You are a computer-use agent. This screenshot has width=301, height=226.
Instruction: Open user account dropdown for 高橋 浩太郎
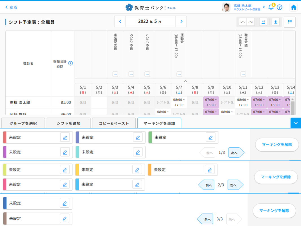(x=264, y=7)
